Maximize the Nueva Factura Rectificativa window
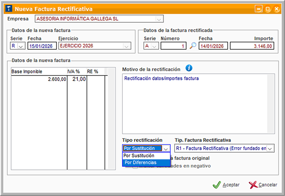 267,9
